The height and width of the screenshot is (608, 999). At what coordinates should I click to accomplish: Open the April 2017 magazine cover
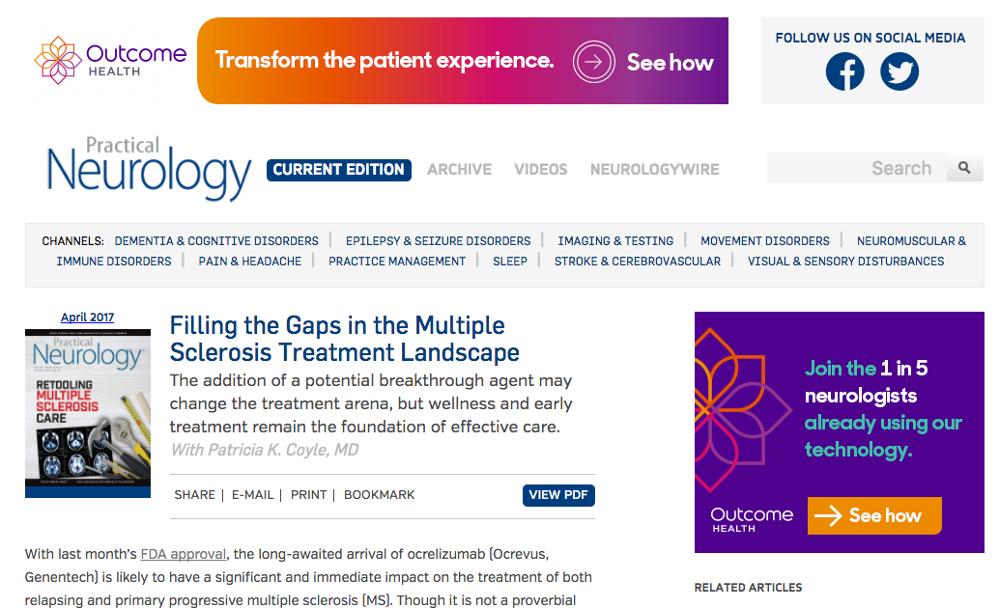tap(88, 413)
